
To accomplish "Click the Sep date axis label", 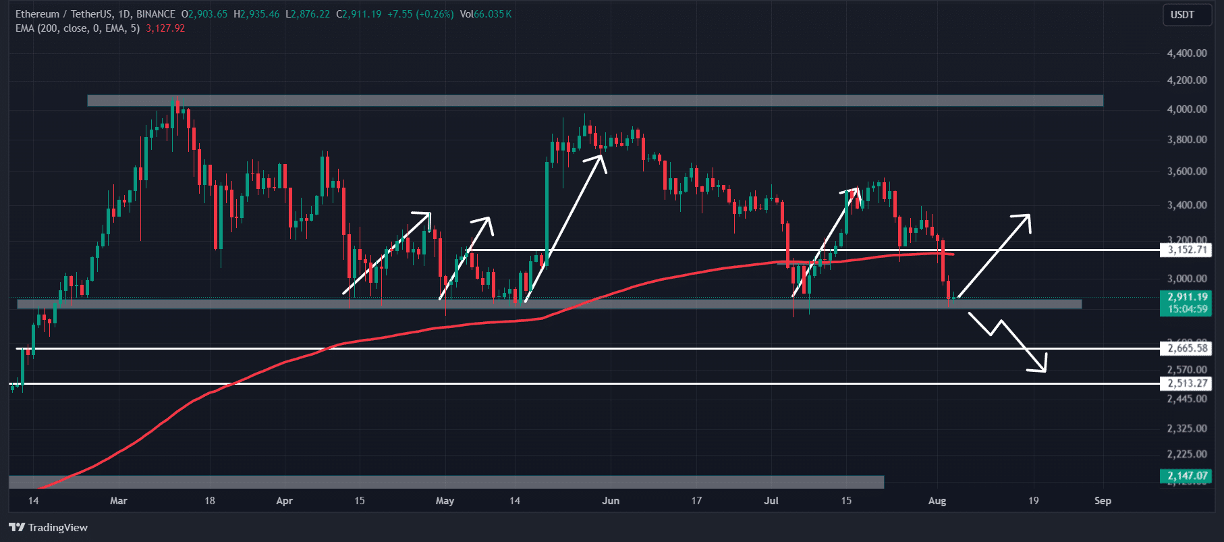I will [1103, 501].
